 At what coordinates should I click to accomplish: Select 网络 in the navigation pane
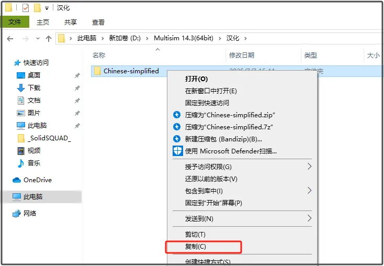[30, 214]
